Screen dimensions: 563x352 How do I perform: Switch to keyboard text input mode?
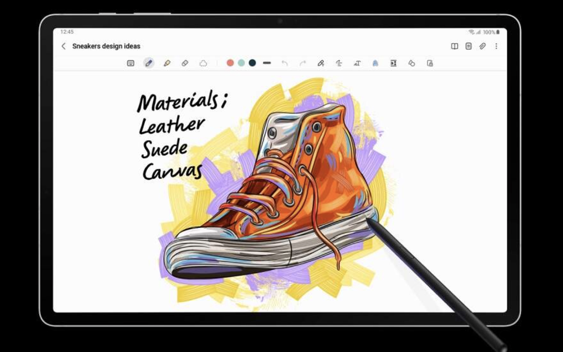(131, 63)
